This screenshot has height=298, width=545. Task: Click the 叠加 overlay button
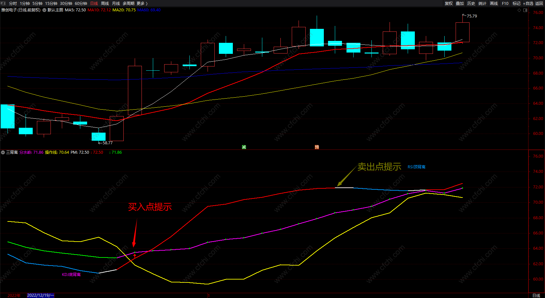460,3
